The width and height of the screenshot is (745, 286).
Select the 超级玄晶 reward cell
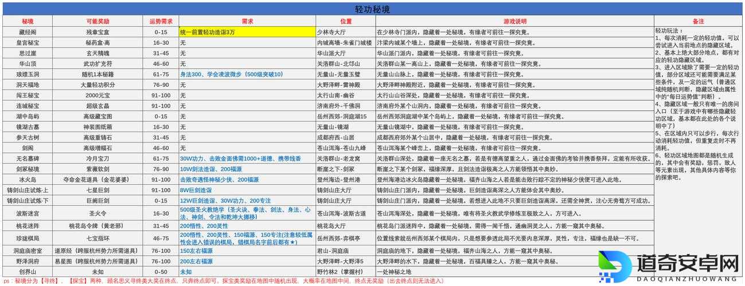[x=98, y=106]
